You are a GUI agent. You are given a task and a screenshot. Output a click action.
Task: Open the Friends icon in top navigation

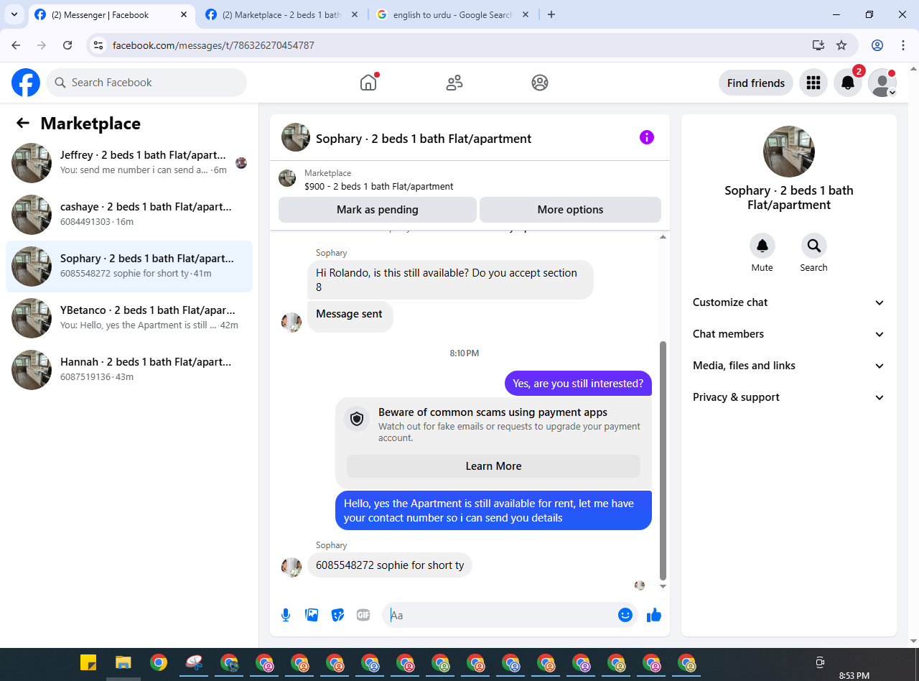tap(454, 83)
